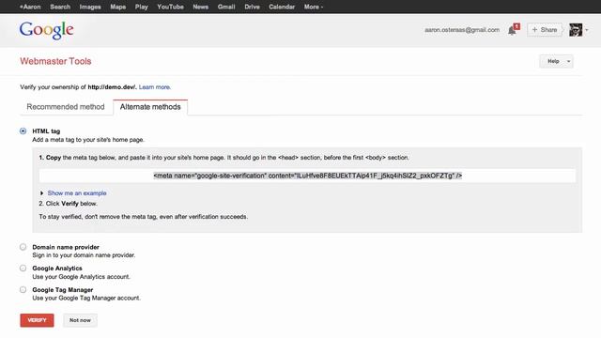Open Gmail in the top bar
This screenshot has height=338, width=601.
226,7
